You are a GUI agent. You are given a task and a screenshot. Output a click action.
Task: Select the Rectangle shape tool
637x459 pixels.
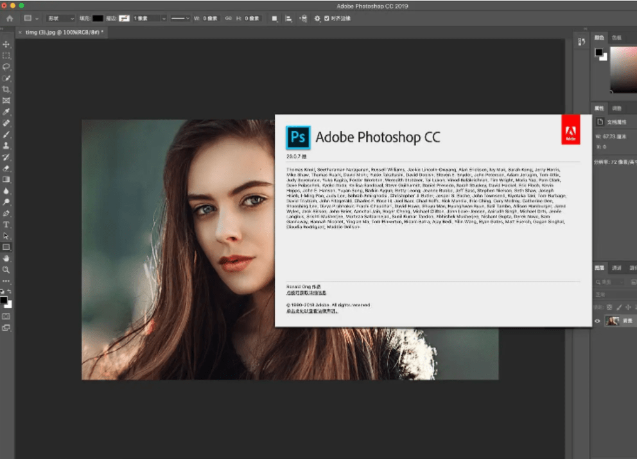[6, 247]
